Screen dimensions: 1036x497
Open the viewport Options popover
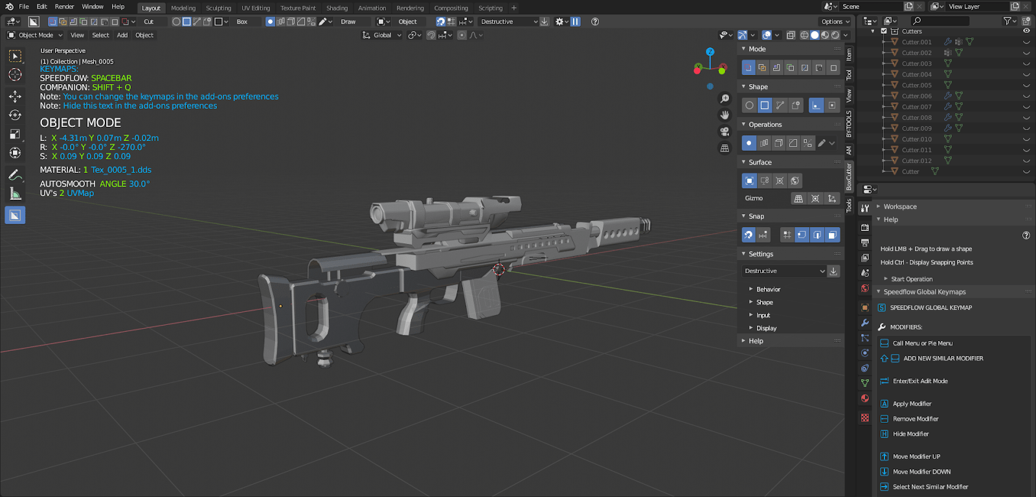click(835, 21)
